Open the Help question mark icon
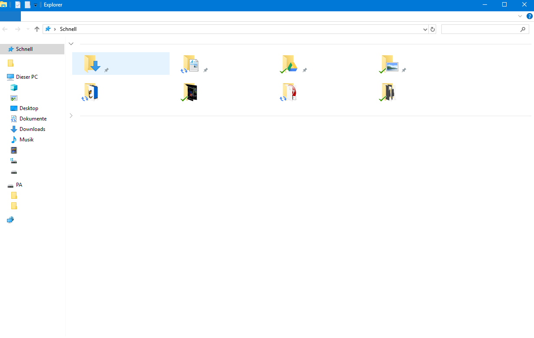The height and width of the screenshot is (338, 534). point(529,16)
